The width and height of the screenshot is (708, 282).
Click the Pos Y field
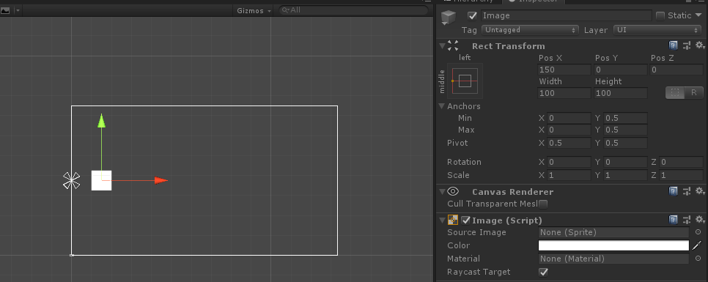pos(621,70)
